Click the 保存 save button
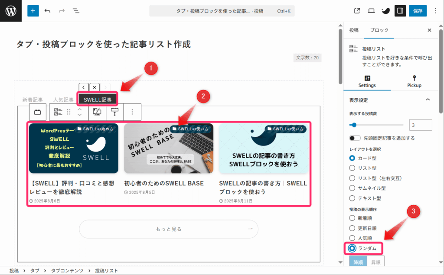 point(418,11)
